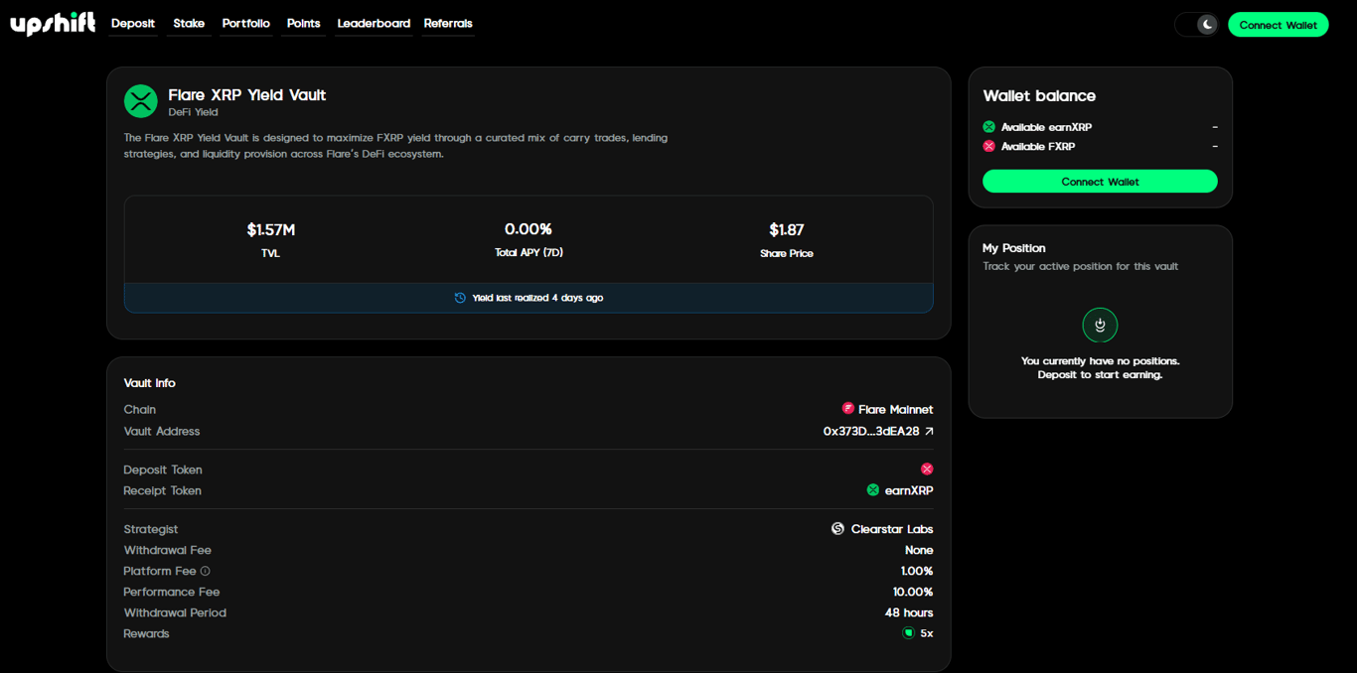Open the Leaderboard page
This screenshot has width=1357, height=673.
click(x=374, y=23)
